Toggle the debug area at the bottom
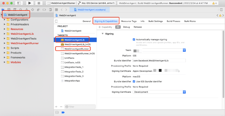Viewport: 225px width, 116px height. 57,113
